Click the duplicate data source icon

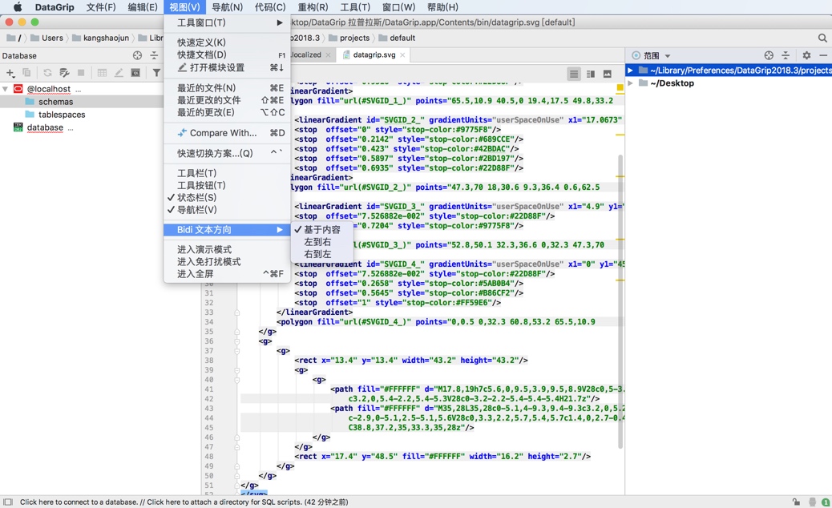click(26, 73)
